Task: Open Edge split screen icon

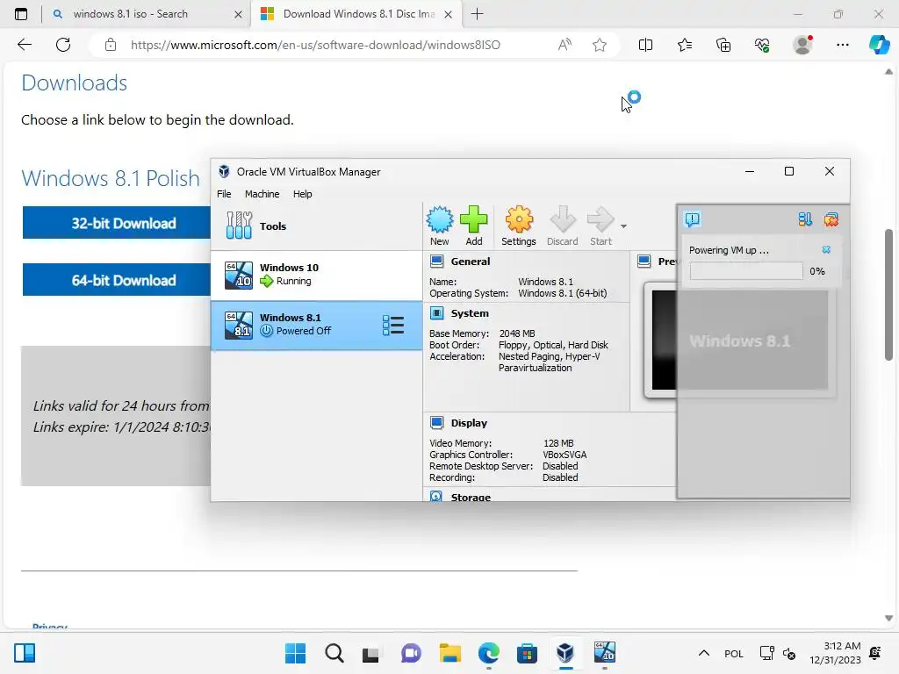Action: coord(645,45)
